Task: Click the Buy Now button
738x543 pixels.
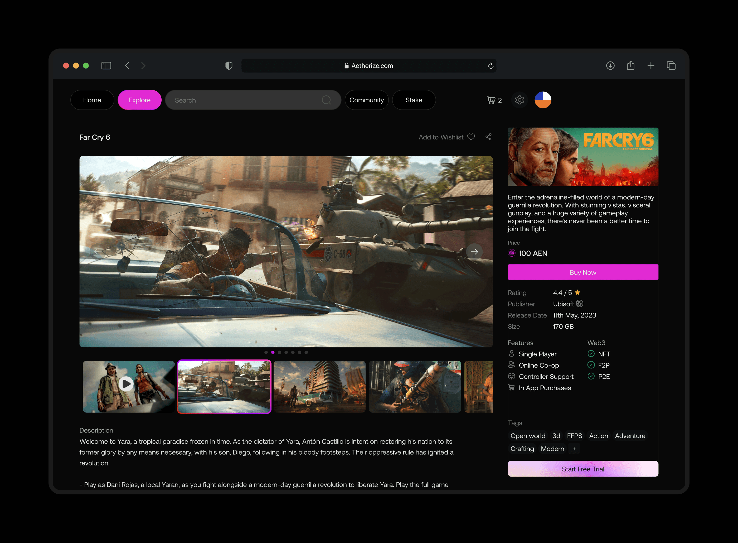Action: coord(583,272)
